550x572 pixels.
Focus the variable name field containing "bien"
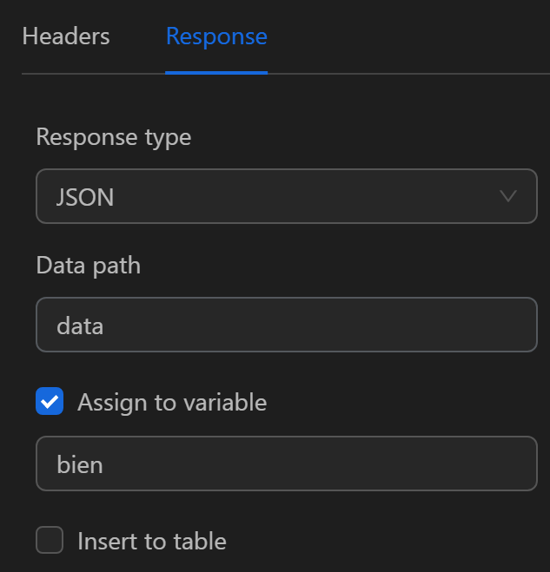286,464
